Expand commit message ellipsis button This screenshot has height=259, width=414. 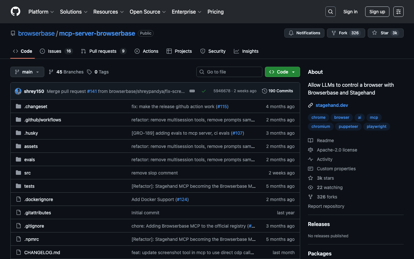pos(192,91)
